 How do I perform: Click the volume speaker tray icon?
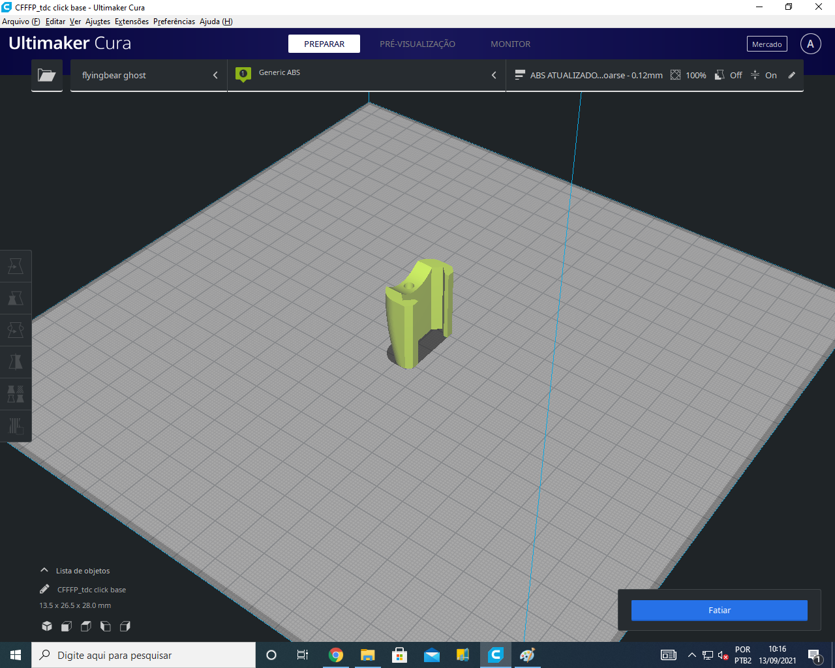click(x=723, y=655)
